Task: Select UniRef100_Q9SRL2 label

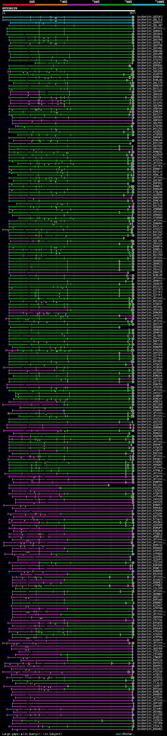Action: click(x=150, y=37)
